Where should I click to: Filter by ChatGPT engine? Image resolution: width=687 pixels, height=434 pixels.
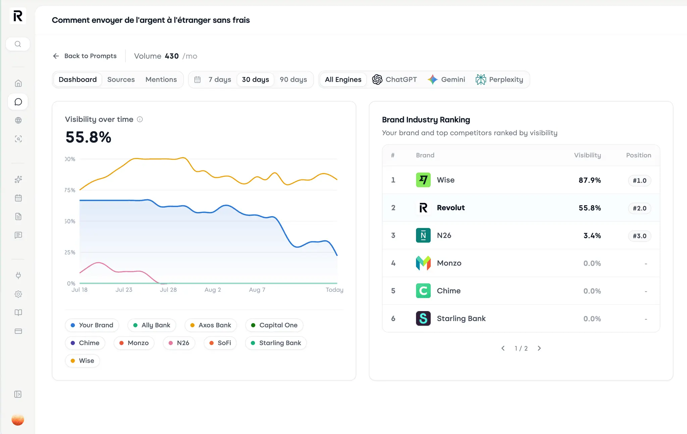pos(394,80)
